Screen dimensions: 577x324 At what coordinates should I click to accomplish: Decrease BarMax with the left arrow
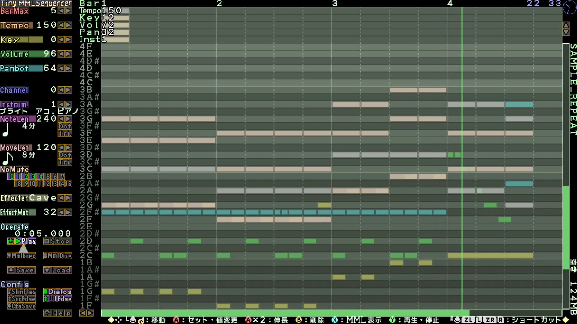point(61,11)
